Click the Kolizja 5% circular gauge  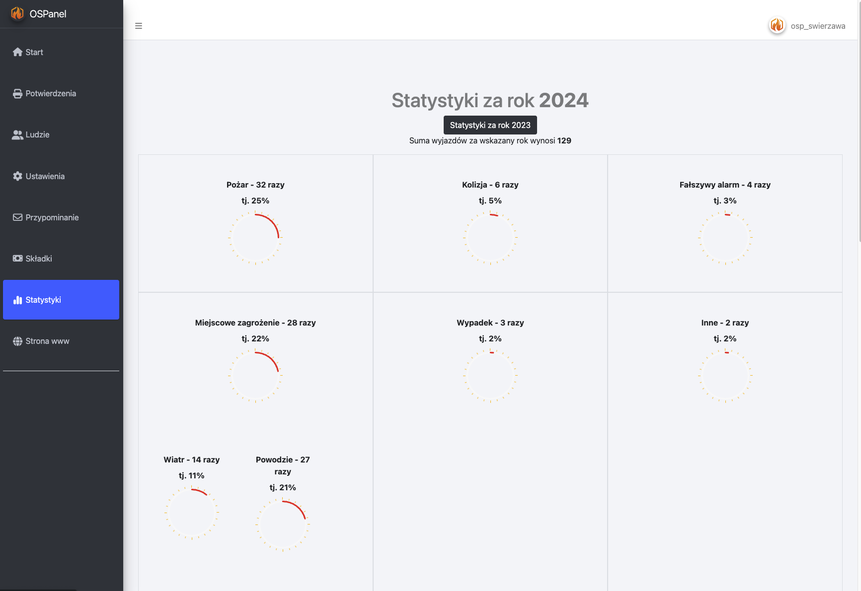pos(490,238)
